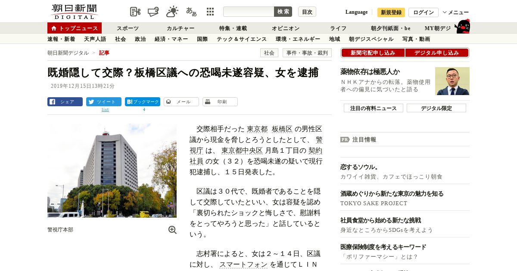Click the article headline text
The width and height of the screenshot is (517, 271).
(183, 73)
